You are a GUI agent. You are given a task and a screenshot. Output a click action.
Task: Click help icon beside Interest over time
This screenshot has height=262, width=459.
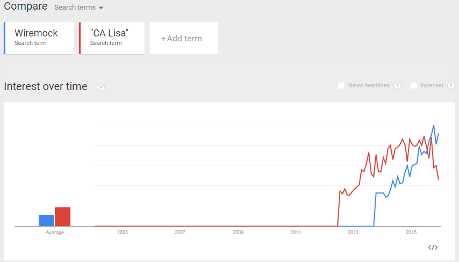(x=101, y=87)
